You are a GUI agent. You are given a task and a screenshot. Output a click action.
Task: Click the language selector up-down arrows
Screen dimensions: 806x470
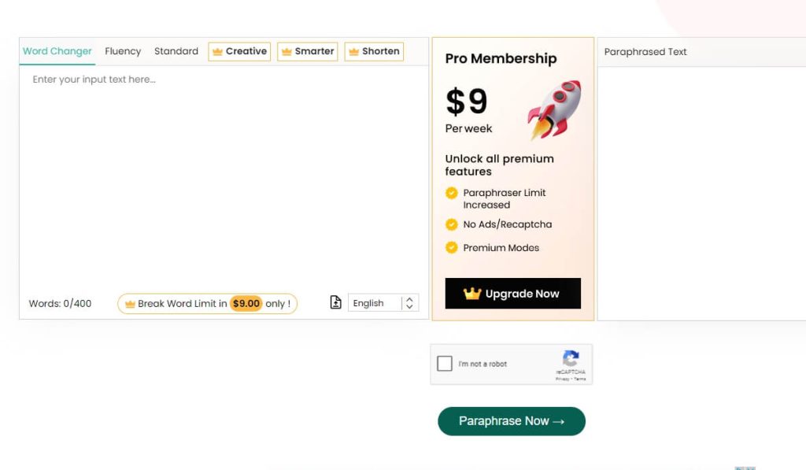click(409, 303)
